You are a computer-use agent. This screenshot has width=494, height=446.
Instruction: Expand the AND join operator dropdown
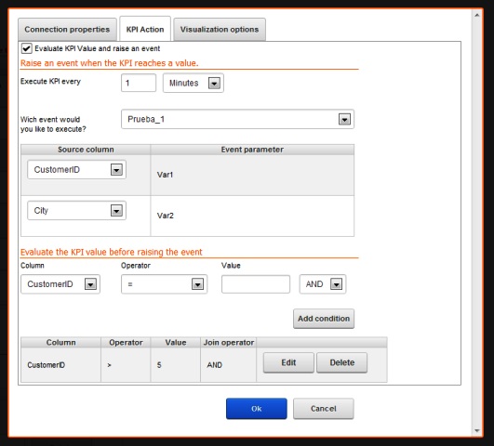[323, 284]
